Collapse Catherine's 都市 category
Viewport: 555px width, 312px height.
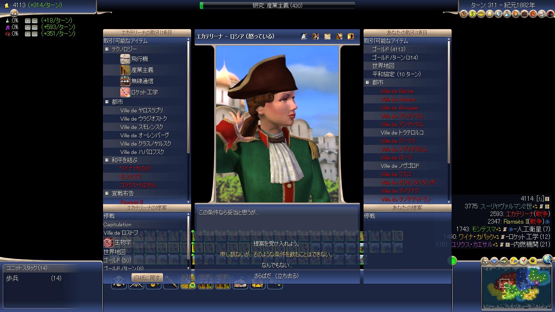107,102
